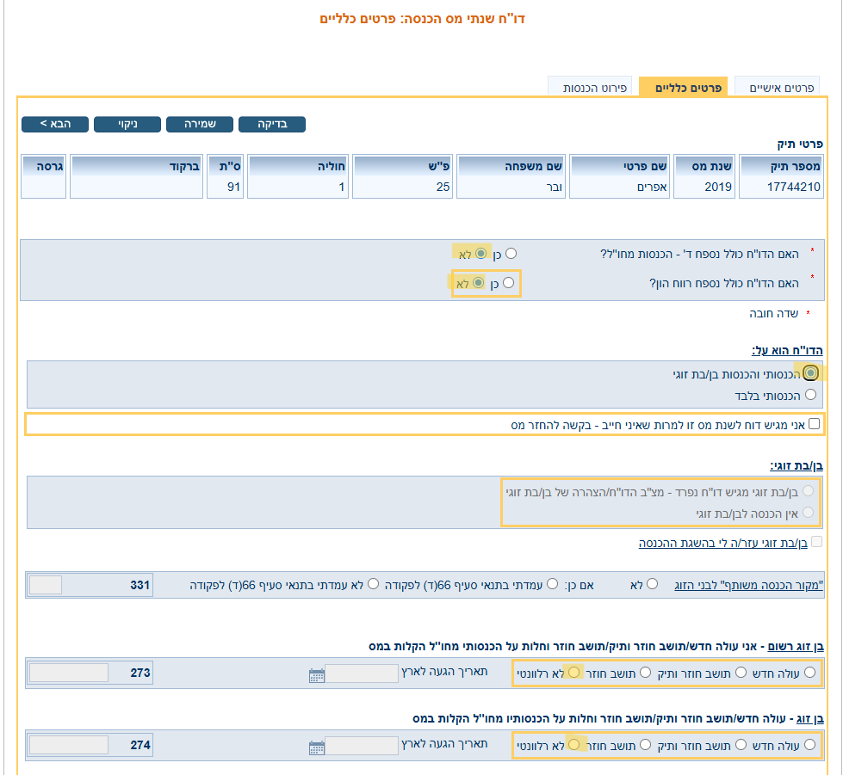The width and height of the screenshot is (843, 775).
Task: Click the ברקוד column header
Action: 137,166
